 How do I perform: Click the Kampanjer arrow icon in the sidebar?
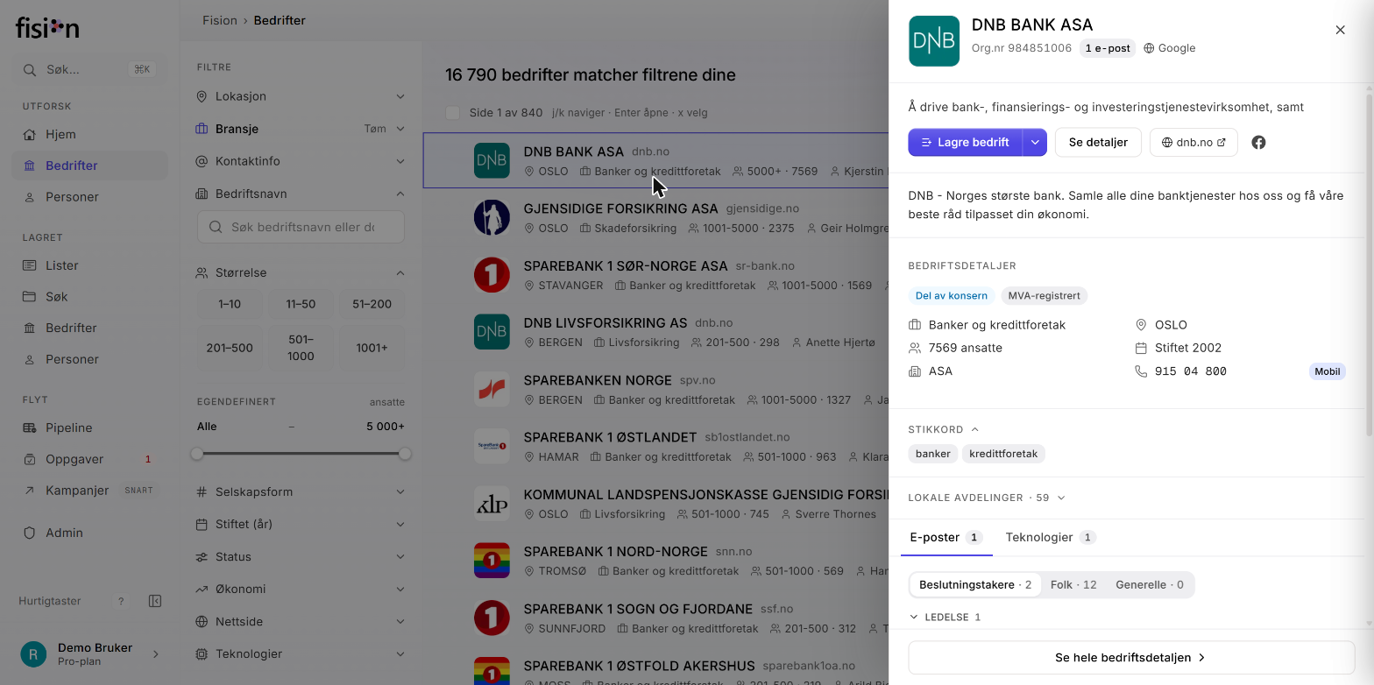click(x=29, y=491)
